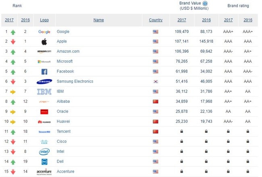The height and width of the screenshot is (177, 262).
Task: Click the Apple logo icon
Action: pyautogui.click(x=44, y=41)
